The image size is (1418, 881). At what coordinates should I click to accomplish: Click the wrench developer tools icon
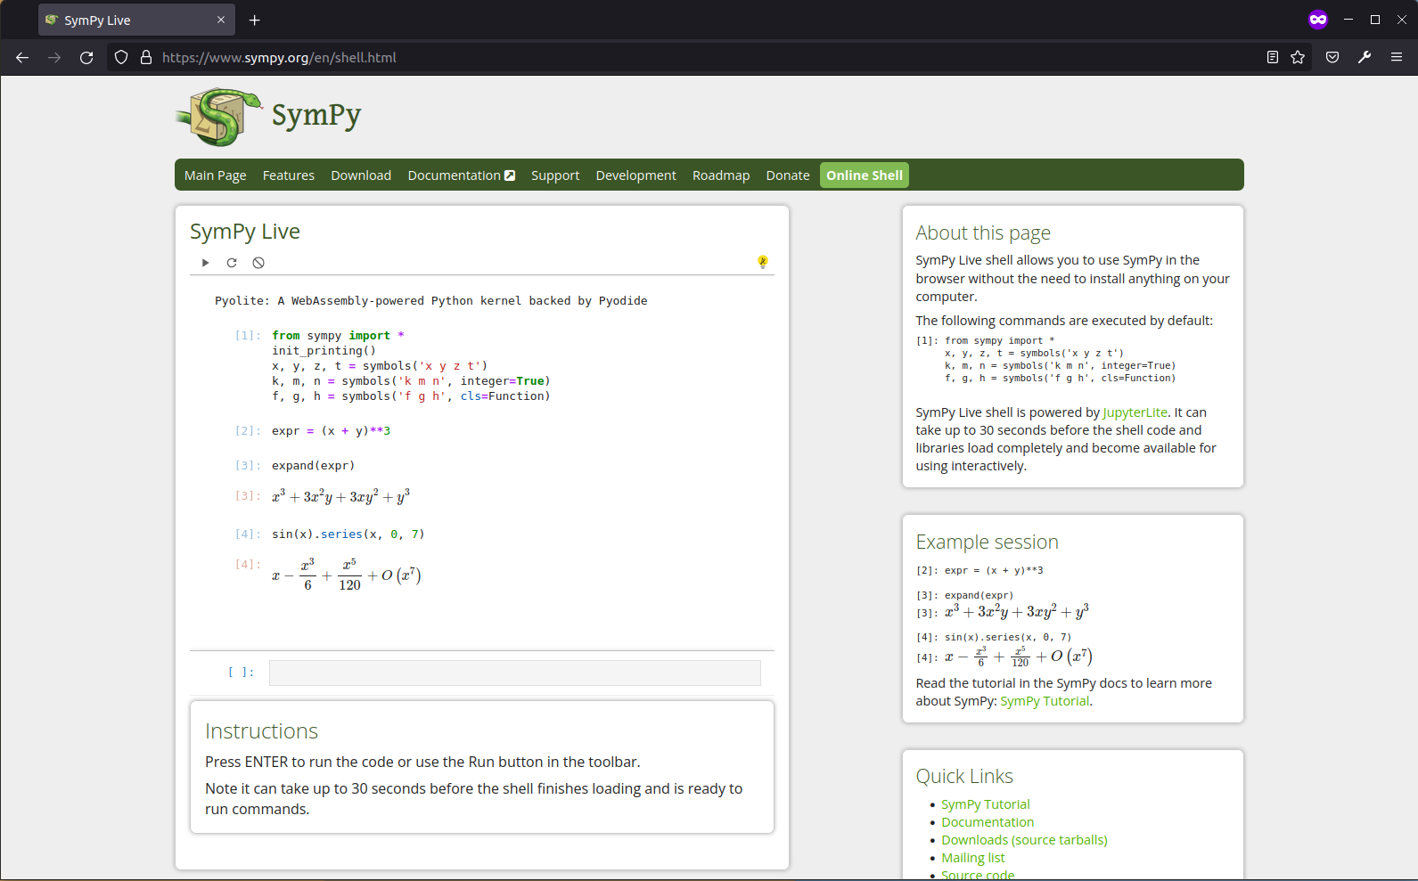tap(1365, 58)
